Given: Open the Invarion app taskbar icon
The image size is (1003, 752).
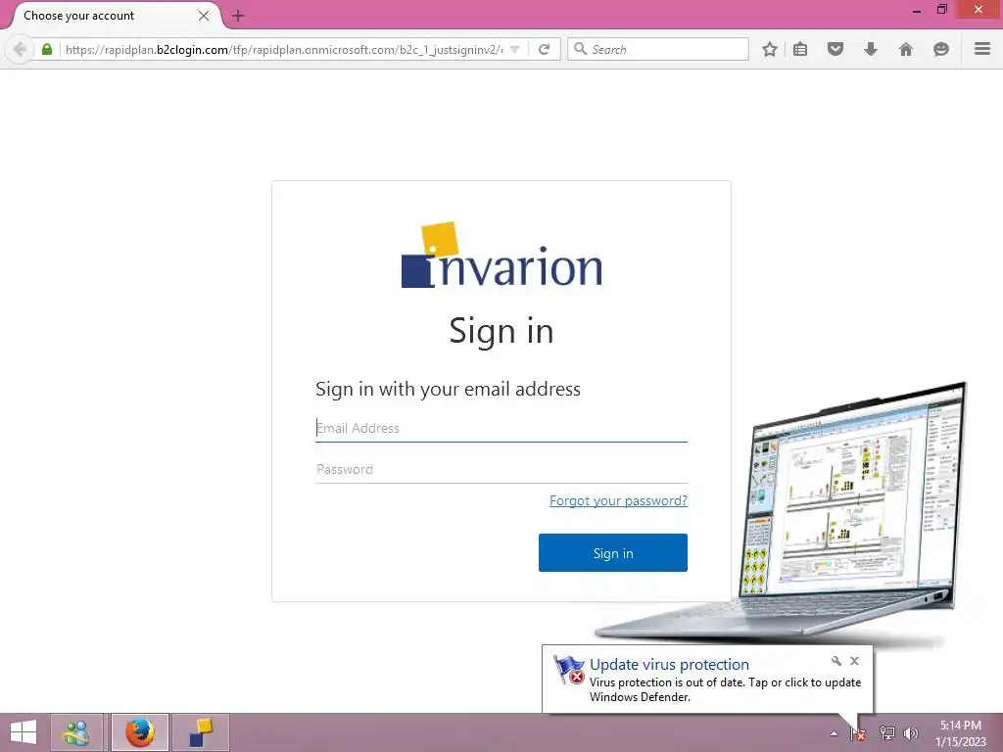Looking at the screenshot, I should click(201, 732).
